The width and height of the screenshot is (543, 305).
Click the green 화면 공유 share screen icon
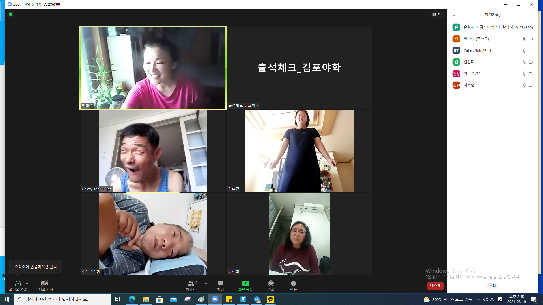point(245,283)
